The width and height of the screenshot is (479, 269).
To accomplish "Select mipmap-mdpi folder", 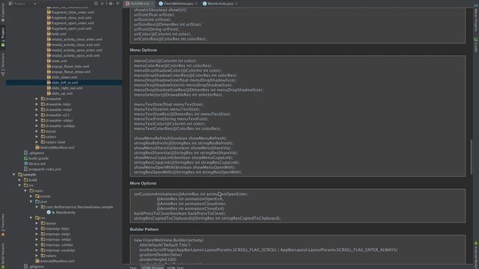I will [55, 234].
